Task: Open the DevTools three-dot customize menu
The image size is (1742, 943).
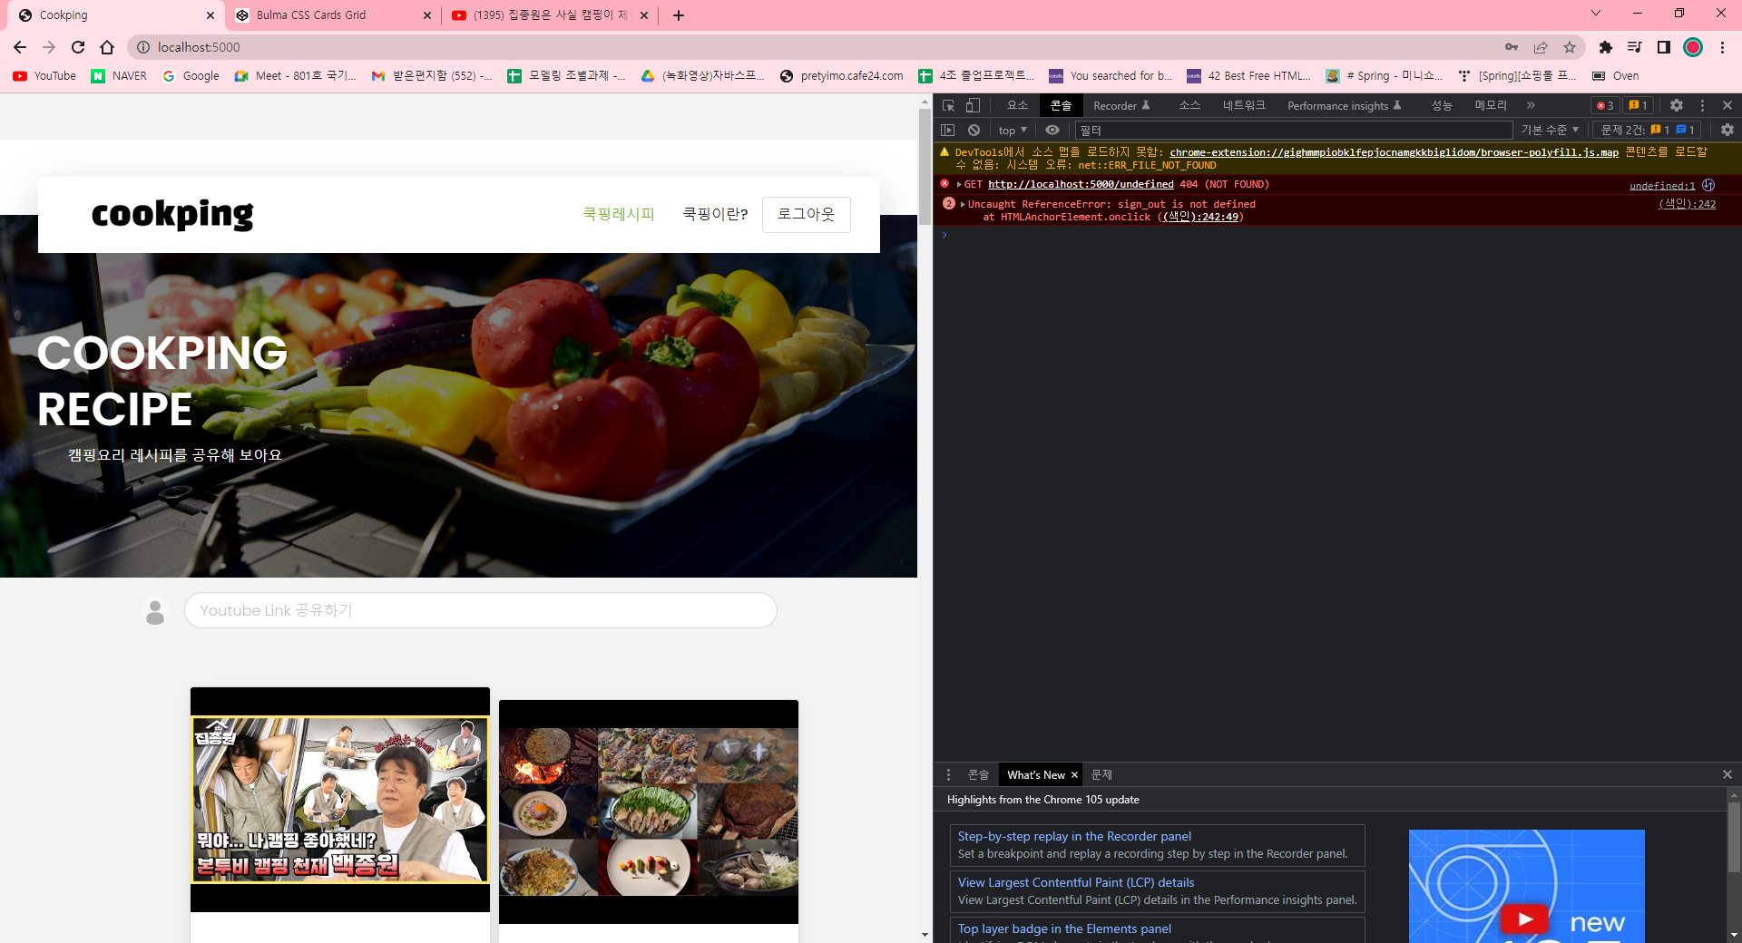Action: 1702,105
